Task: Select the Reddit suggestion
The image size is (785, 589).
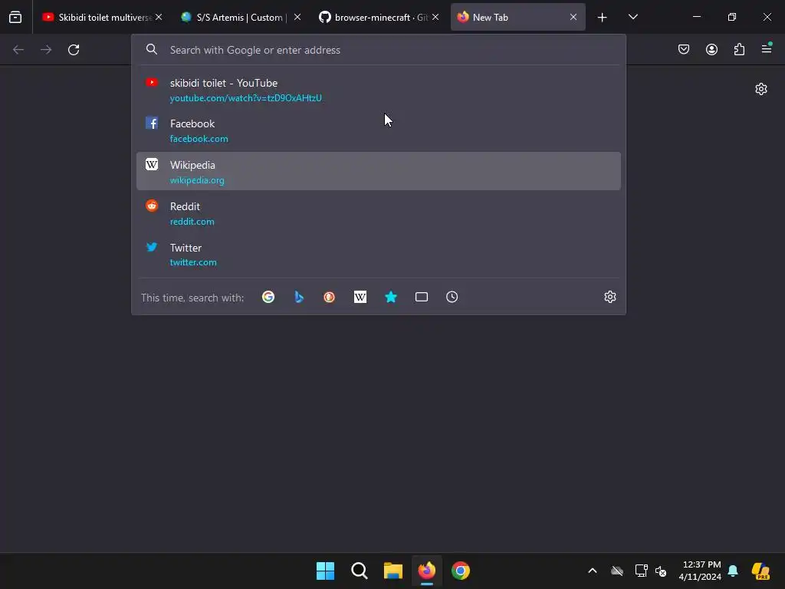Action: coord(379,213)
